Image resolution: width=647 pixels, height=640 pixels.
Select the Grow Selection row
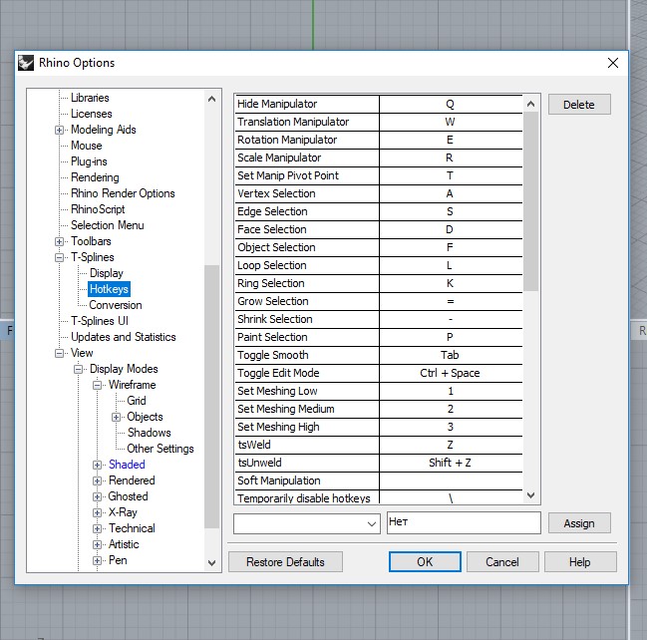(379, 302)
